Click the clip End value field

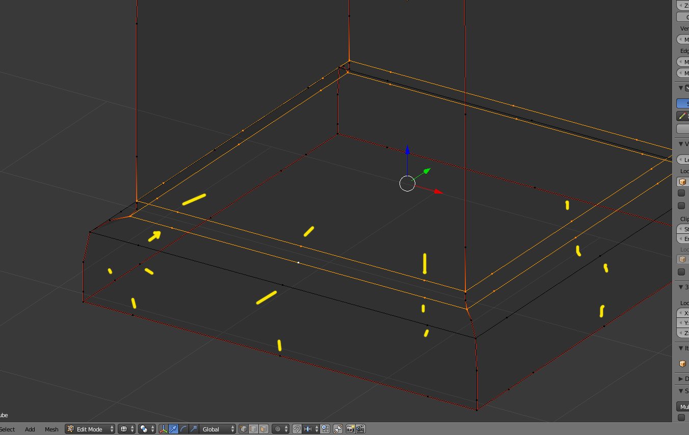(683, 239)
